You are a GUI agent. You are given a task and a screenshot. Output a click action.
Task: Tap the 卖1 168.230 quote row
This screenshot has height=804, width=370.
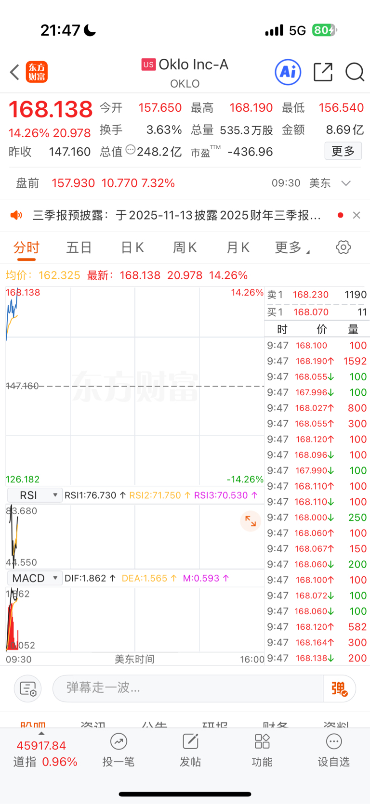(317, 295)
